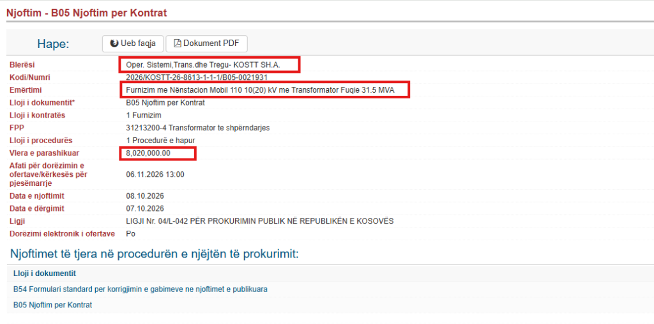Click the Lloji i procedurës label

coord(41,141)
